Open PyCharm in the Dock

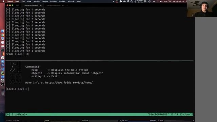coord(3,73)
